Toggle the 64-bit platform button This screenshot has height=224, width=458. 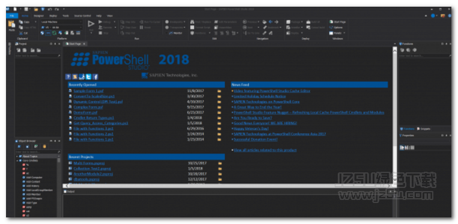coord(48,33)
